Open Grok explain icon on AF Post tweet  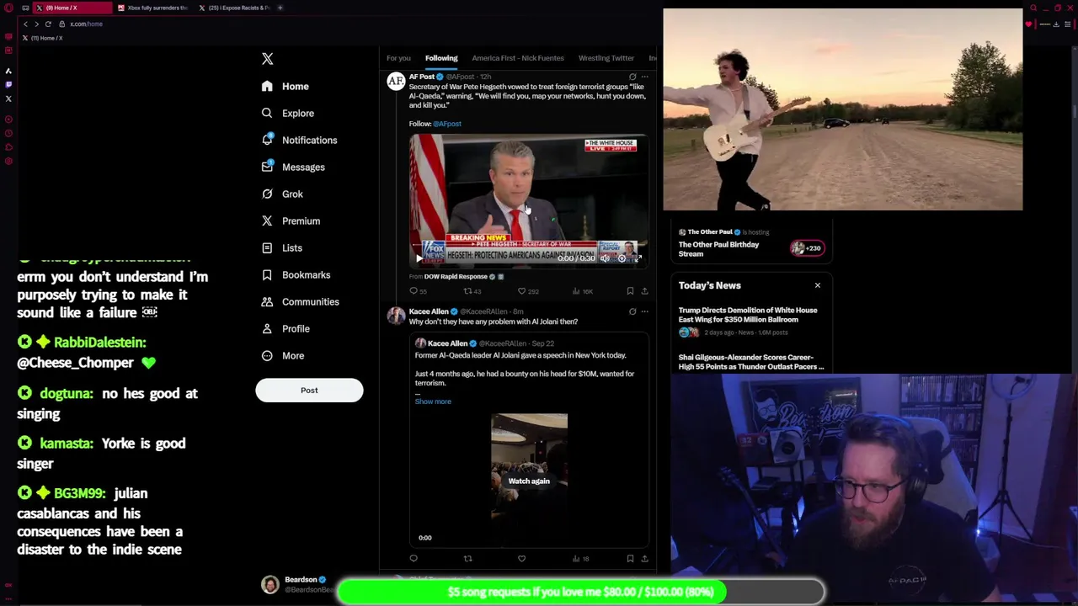[x=632, y=77]
